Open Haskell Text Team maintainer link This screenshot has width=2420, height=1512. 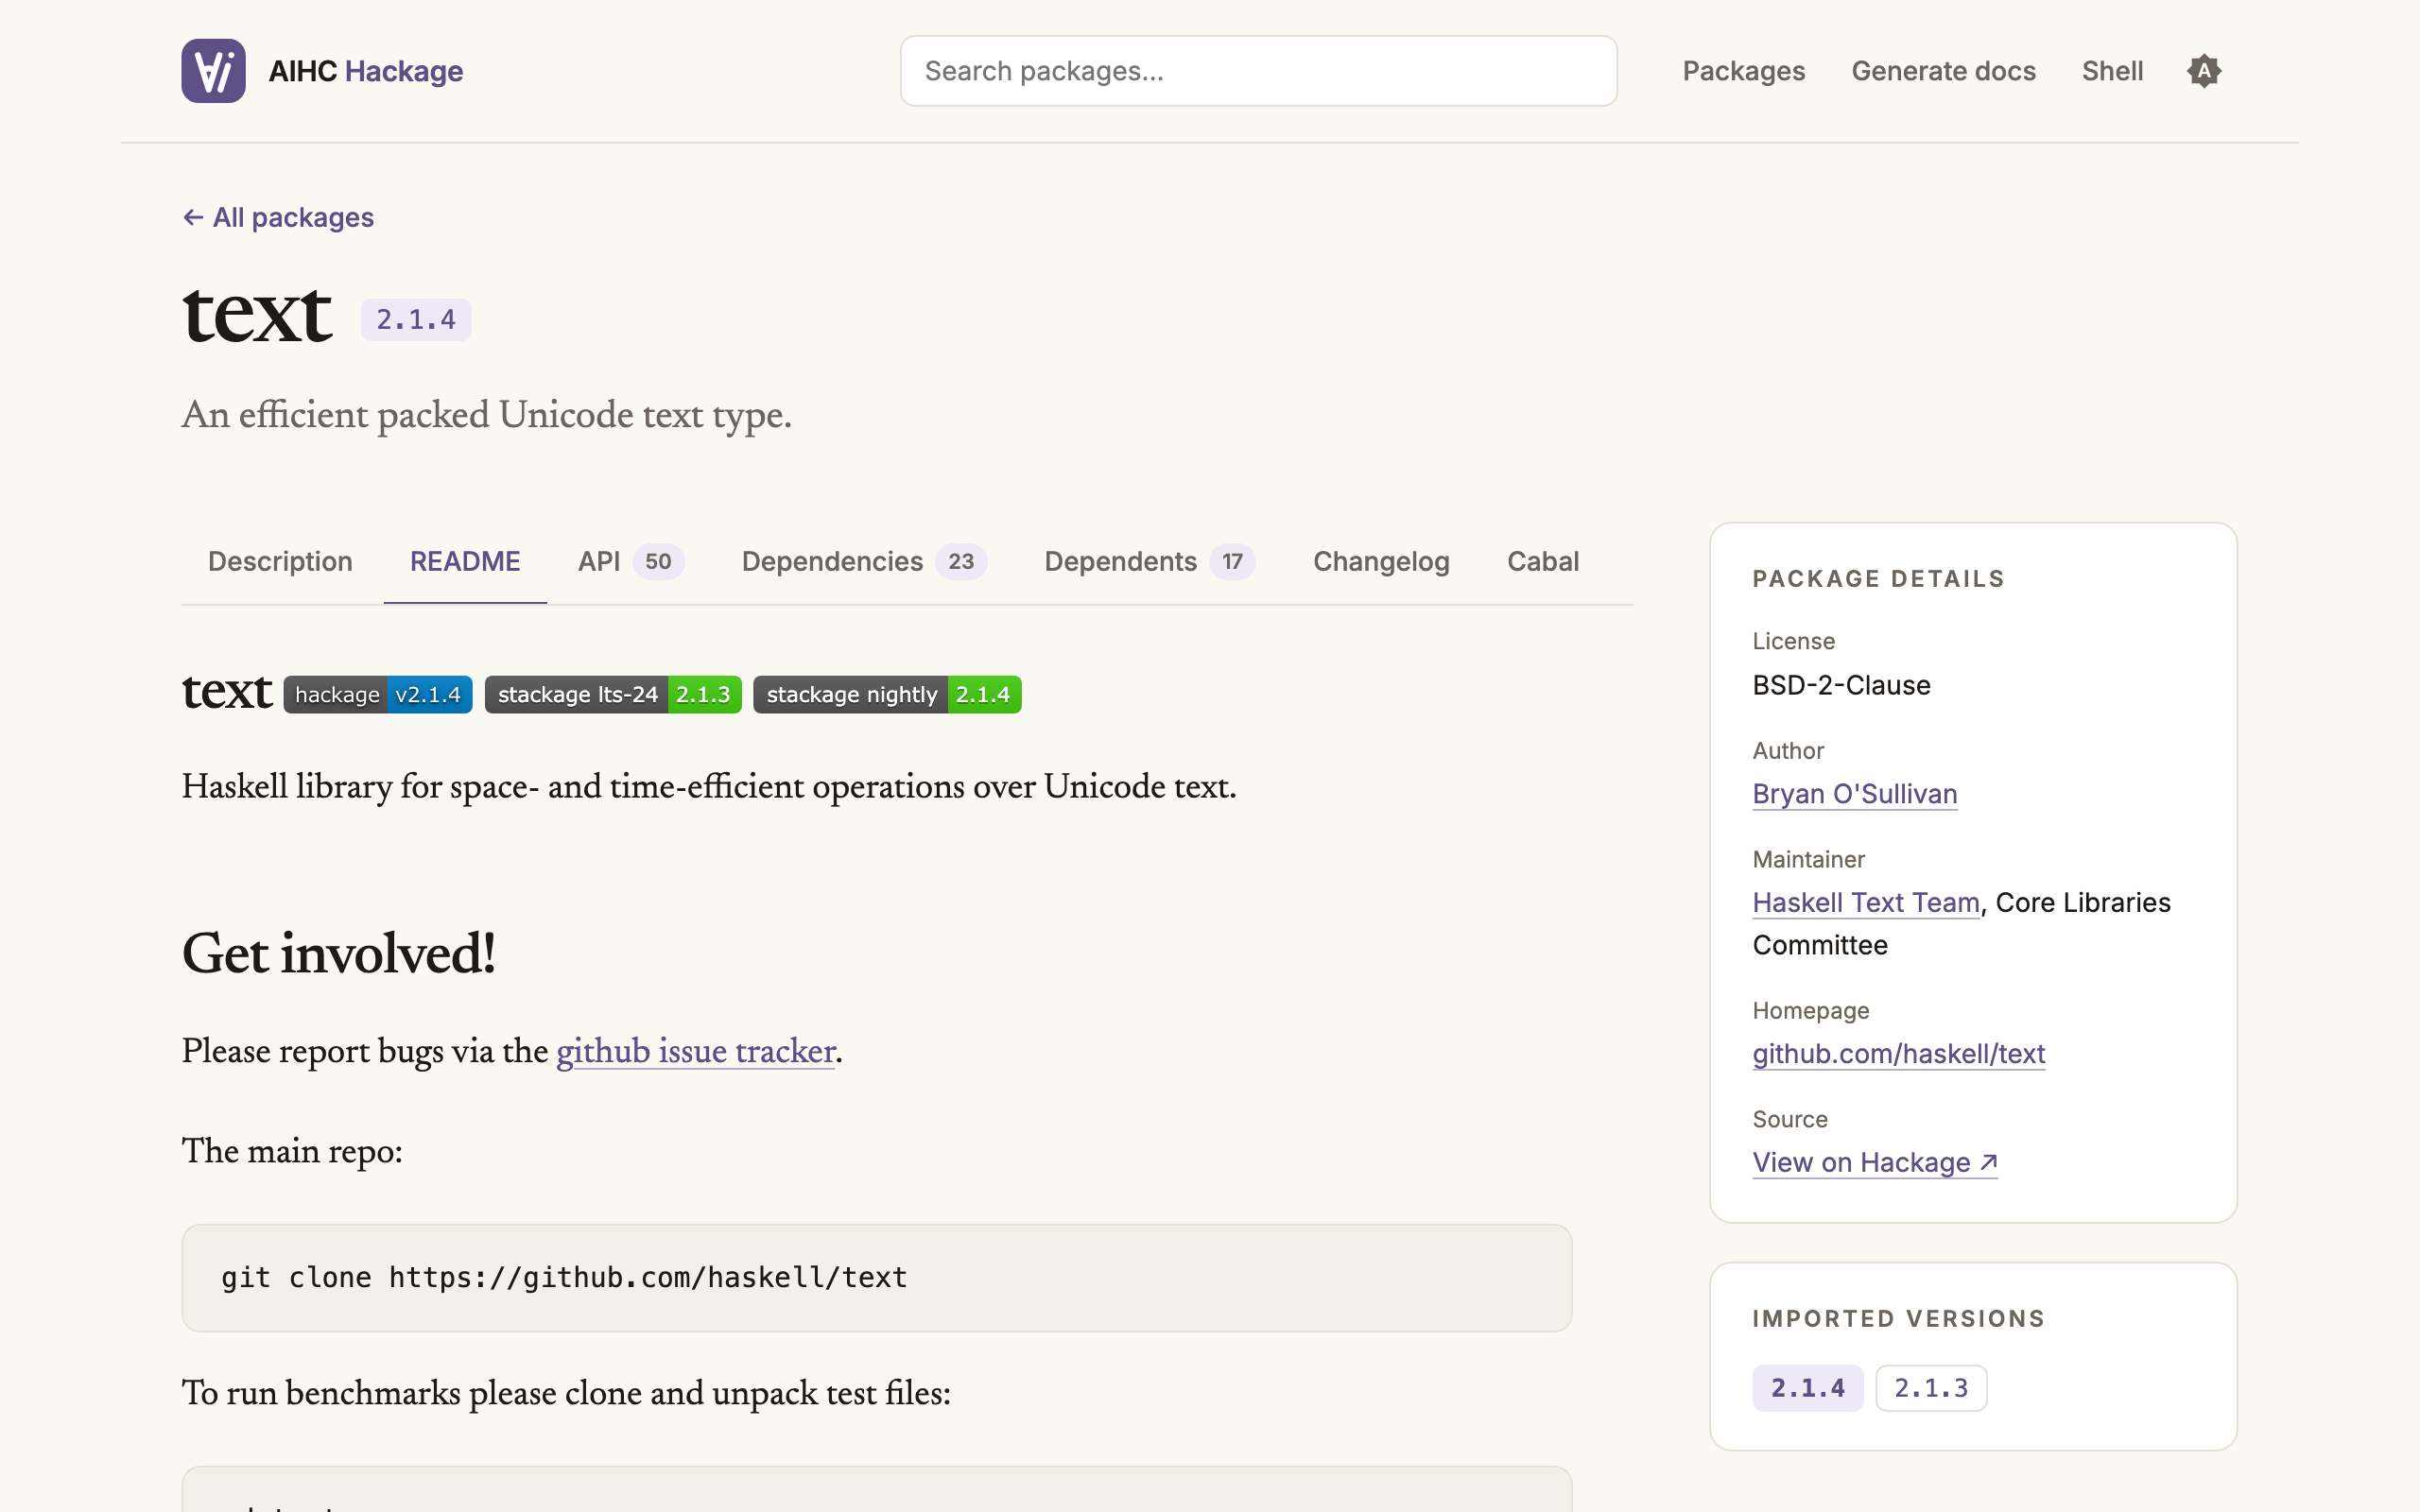(x=1866, y=903)
